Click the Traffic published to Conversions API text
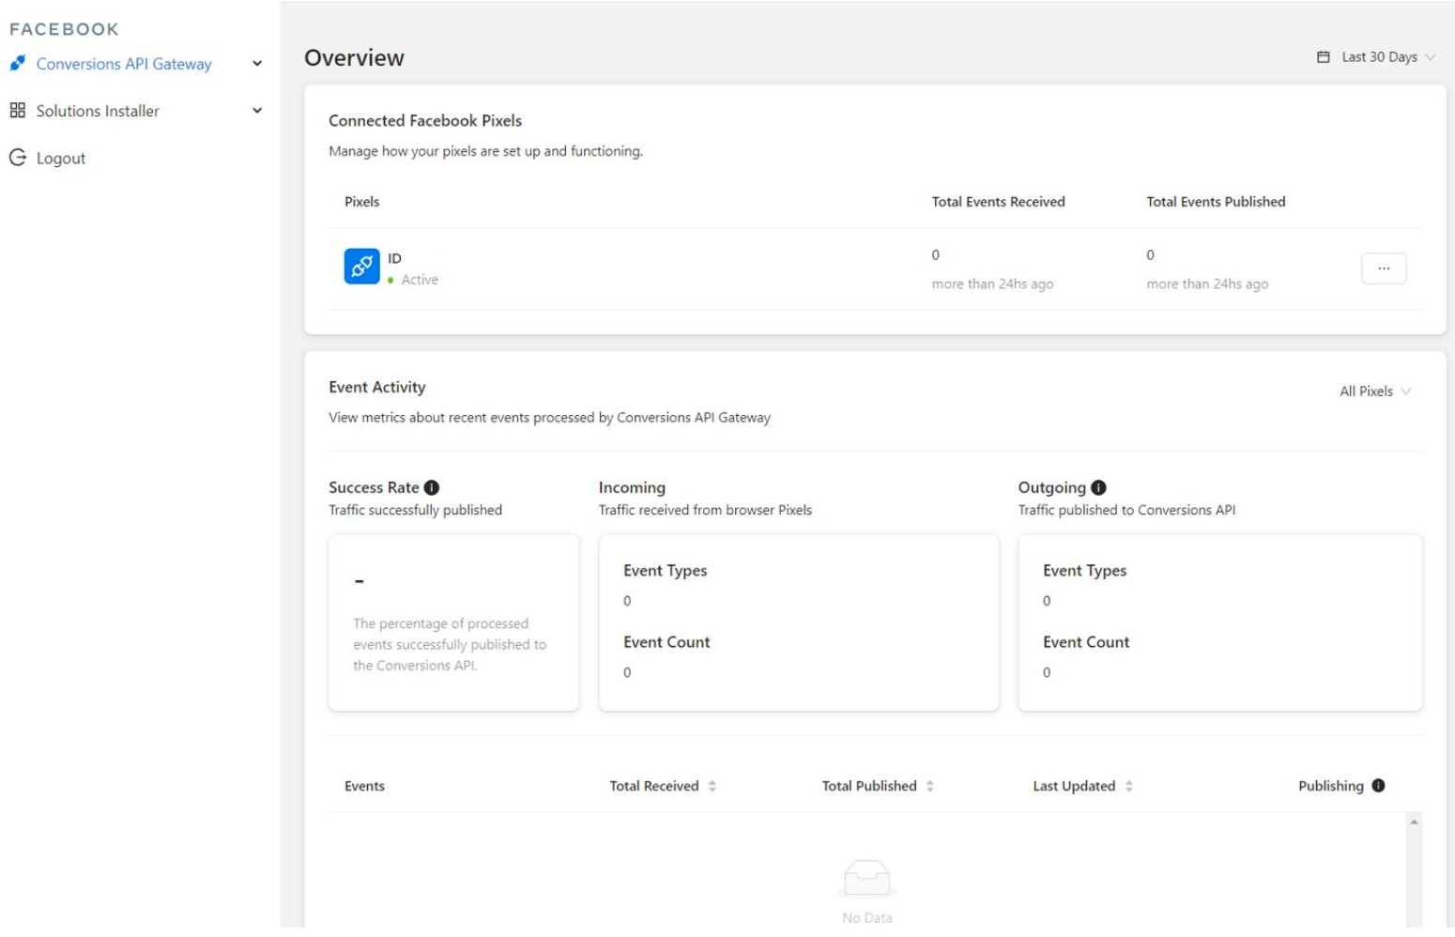Viewport: 1455px width, 937px height. 1126,510
